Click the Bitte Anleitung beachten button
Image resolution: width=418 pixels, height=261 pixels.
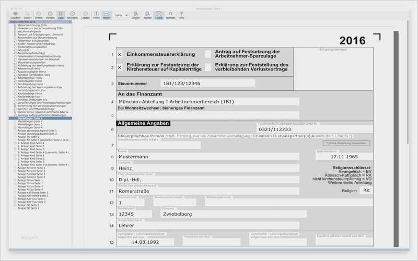(346, 143)
